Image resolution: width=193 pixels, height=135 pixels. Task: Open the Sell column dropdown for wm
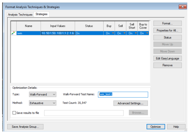(x=124, y=33)
